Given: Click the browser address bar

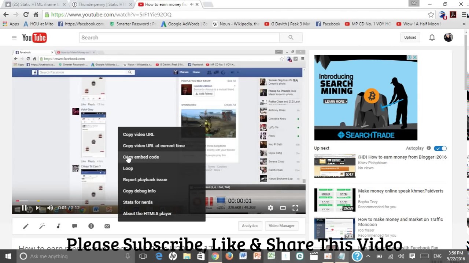Looking at the screenshot, I should coord(234,15).
